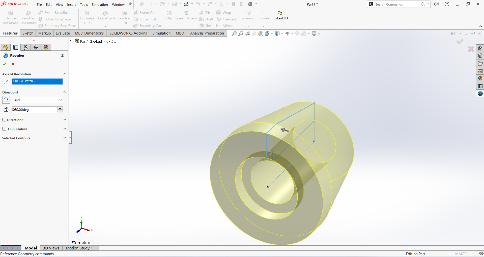Image resolution: width=484 pixels, height=257 pixels.
Task: Click the Reverse Direction icon in Direction1
Action: pos(6,100)
